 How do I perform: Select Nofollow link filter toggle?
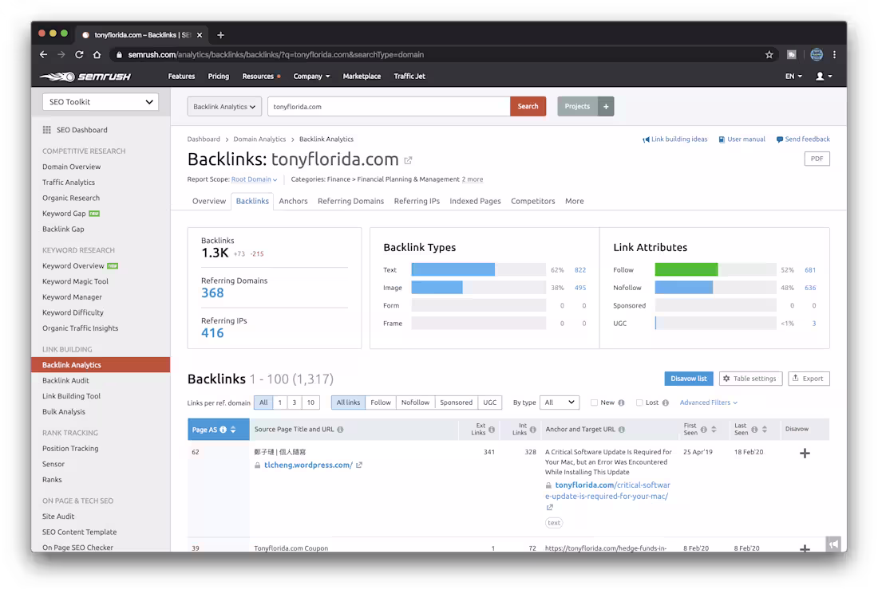(x=415, y=403)
